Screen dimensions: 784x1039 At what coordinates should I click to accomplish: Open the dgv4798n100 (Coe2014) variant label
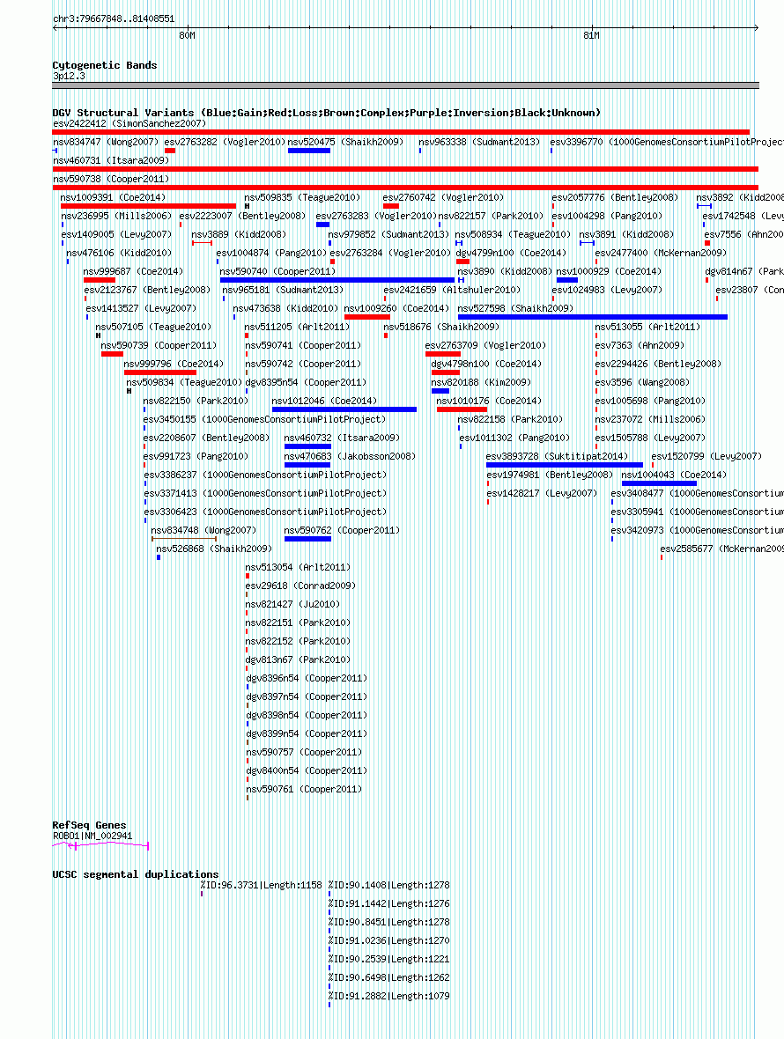tap(486, 364)
